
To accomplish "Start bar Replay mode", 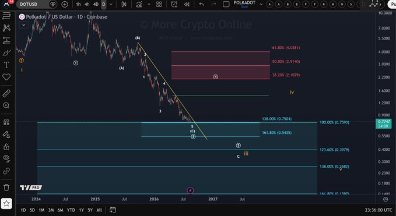I will point(187,4).
